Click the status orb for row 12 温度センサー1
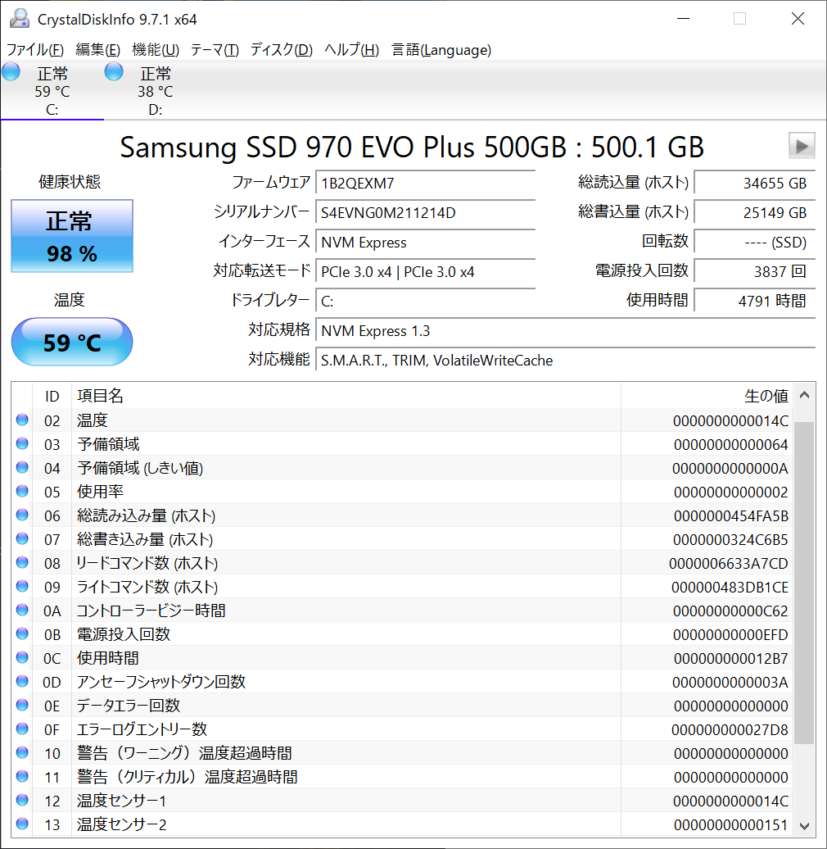This screenshot has width=827, height=849. [x=22, y=800]
